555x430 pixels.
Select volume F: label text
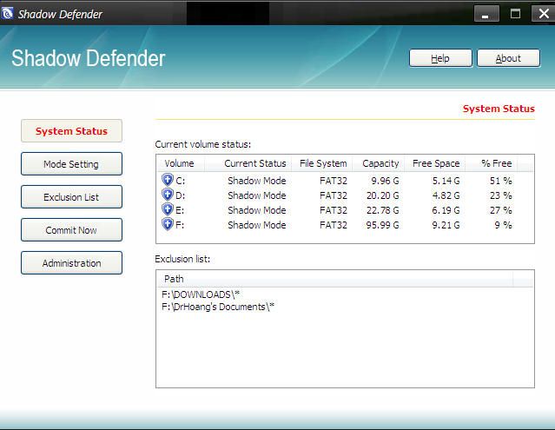pyautogui.click(x=180, y=225)
